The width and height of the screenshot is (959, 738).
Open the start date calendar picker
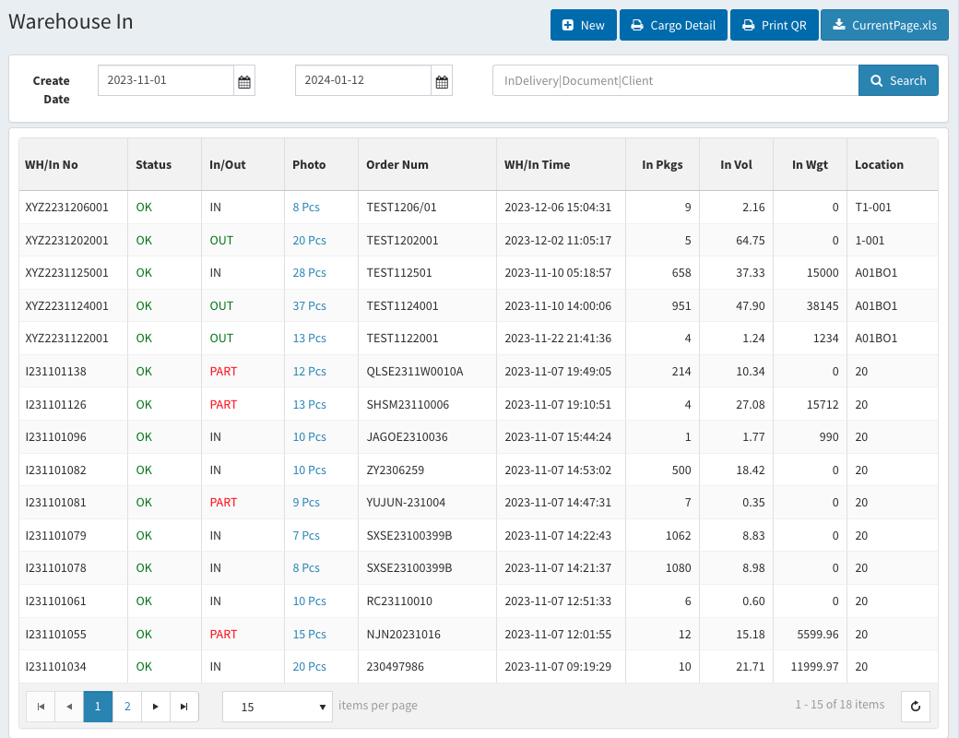(244, 81)
